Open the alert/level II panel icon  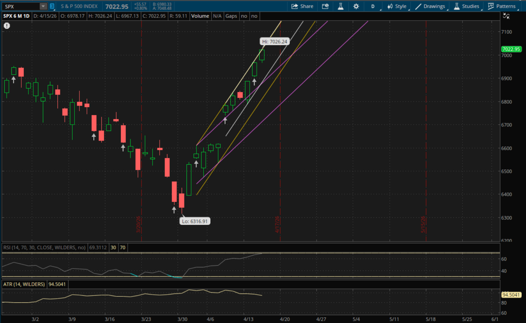pos(325,6)
